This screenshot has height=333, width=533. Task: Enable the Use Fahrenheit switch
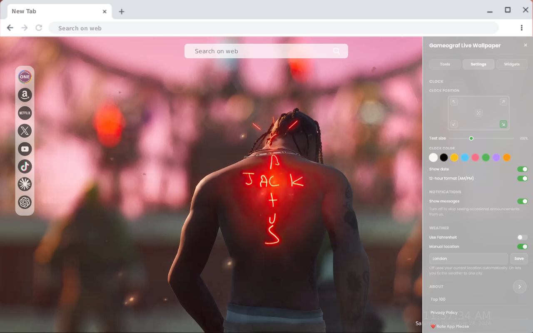522,237
